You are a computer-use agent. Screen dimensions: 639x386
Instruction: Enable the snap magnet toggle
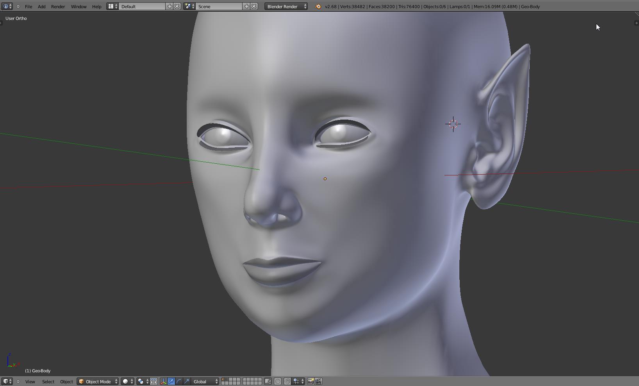click(x=287, y=381)
